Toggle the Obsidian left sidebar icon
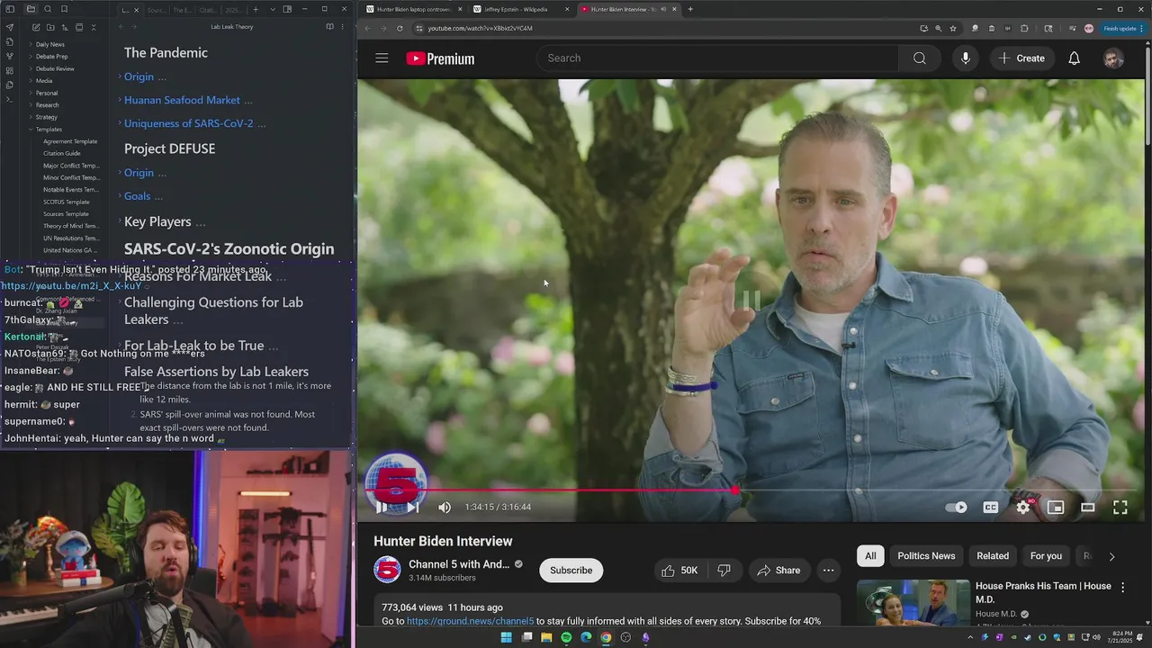 coord(10,9)
